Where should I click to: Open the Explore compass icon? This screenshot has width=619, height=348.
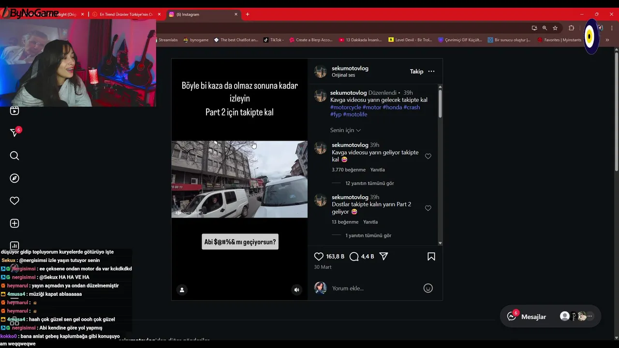coord(15,178)
